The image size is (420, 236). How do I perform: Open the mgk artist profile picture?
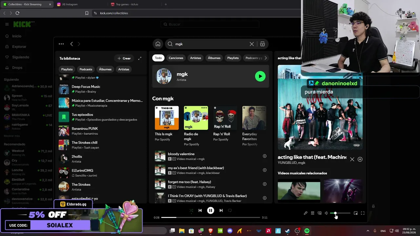tap(164, 76)
